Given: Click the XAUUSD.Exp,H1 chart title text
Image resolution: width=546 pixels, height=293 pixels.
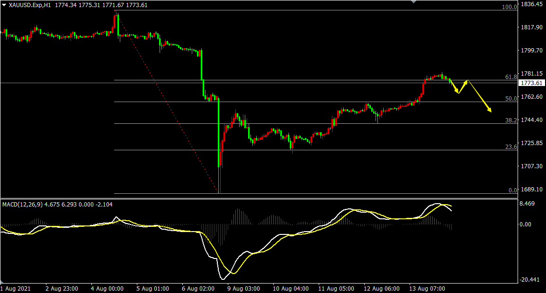Looking at the screenshot, I should (x=29, y=5).
